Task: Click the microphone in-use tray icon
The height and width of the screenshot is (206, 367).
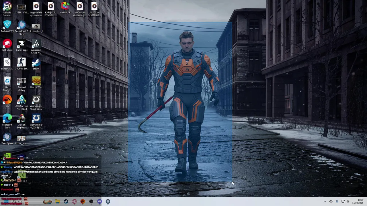Action: click(337, 201)
